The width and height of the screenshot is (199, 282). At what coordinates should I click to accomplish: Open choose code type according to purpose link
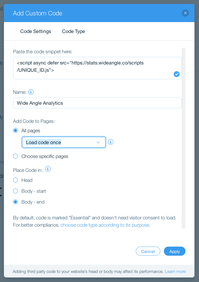tap(105, 225)
